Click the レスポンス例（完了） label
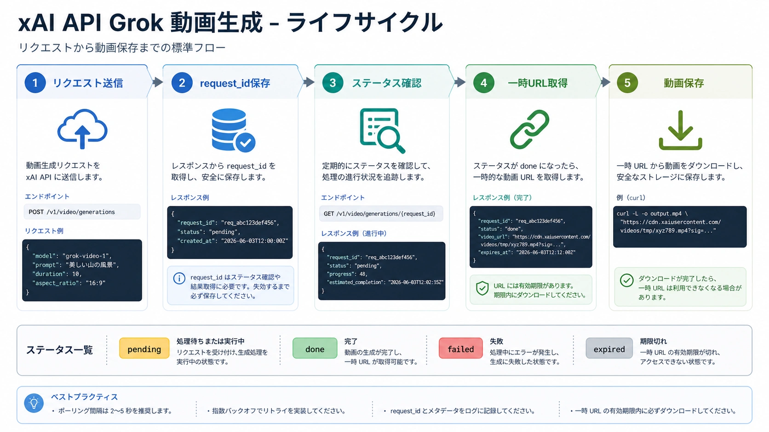The height and width of the screenshot is (432, 769). [502, 197]
